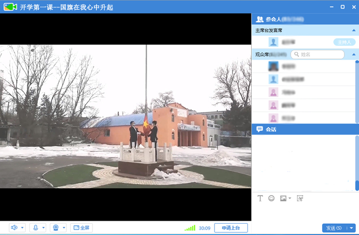
Task: Mute the speaker icon in bottom toolbar
Action: (x=14, y=228)
